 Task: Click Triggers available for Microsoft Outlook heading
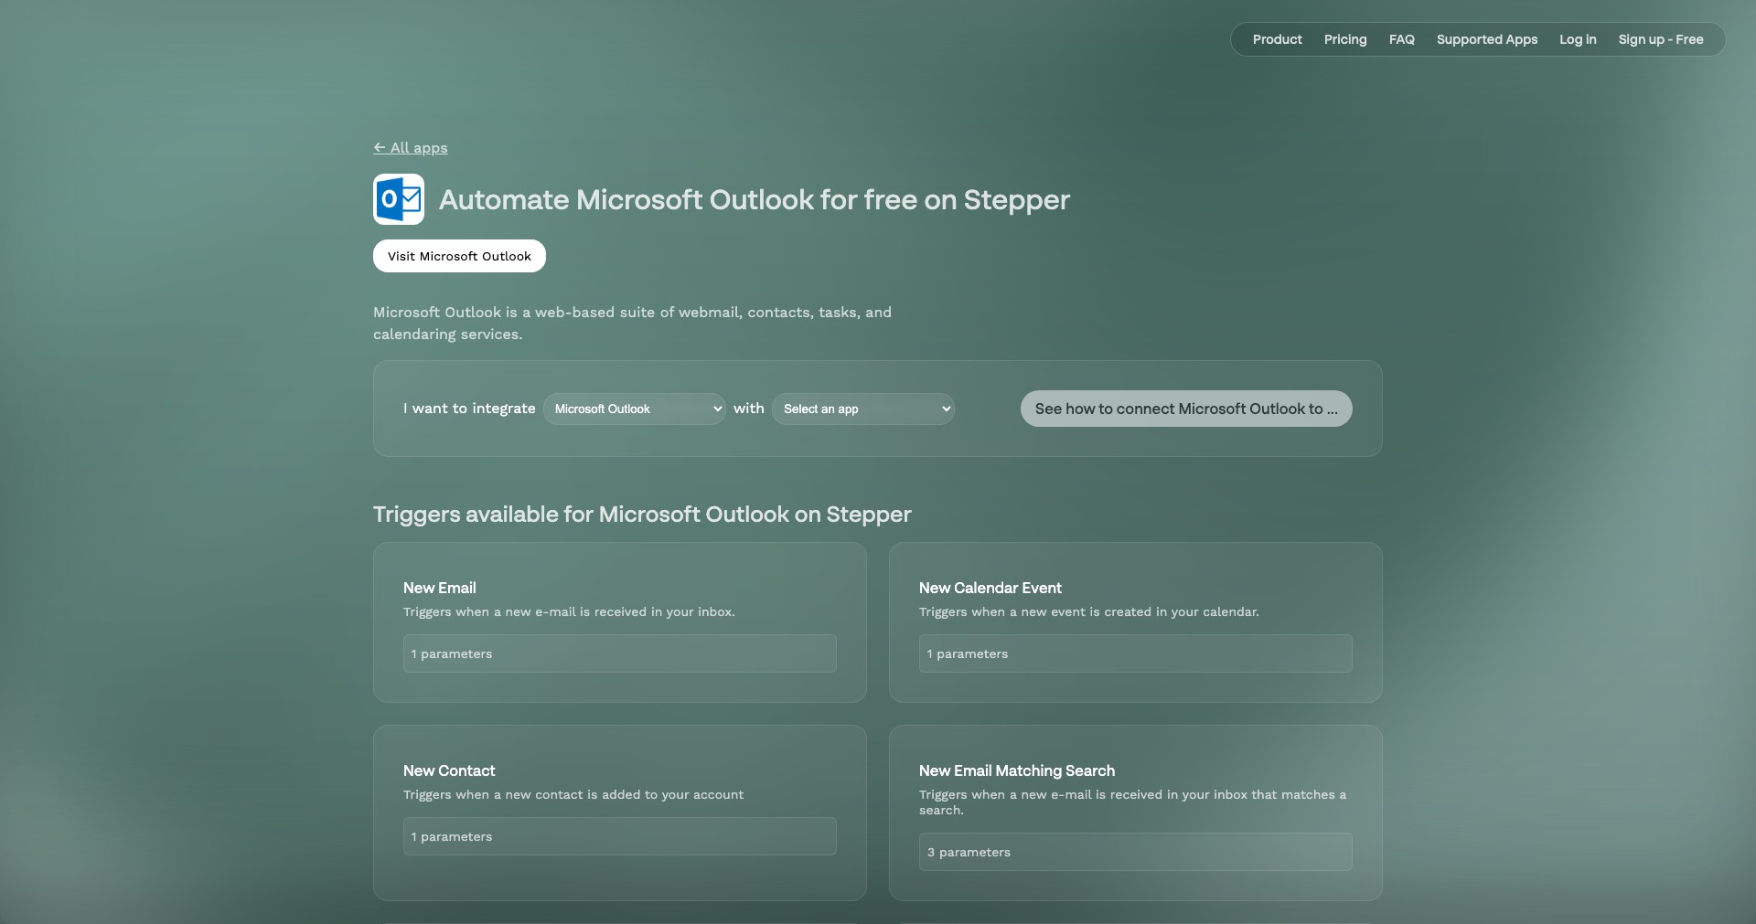pos(642,515)
